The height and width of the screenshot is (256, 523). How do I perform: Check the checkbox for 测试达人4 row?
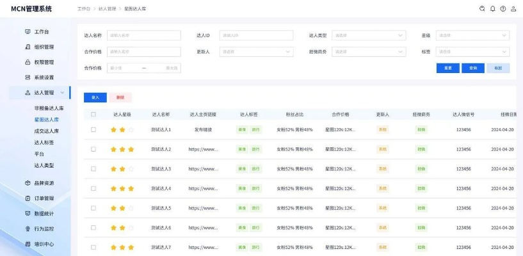[x=93, y=188]
